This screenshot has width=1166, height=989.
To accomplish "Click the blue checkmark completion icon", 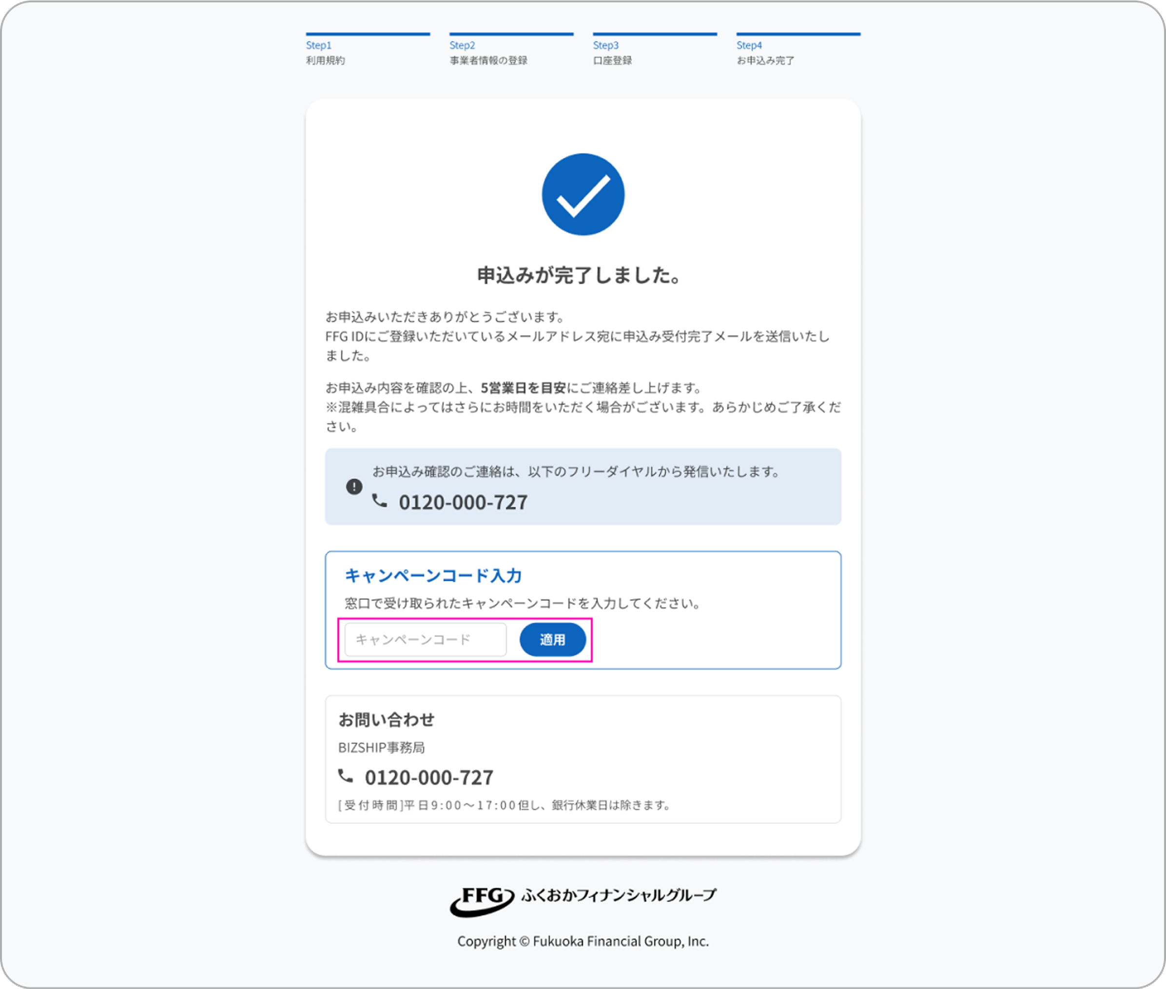I will [583, 194].
